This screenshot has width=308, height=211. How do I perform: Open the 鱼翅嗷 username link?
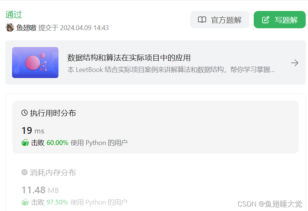[26, 28]
